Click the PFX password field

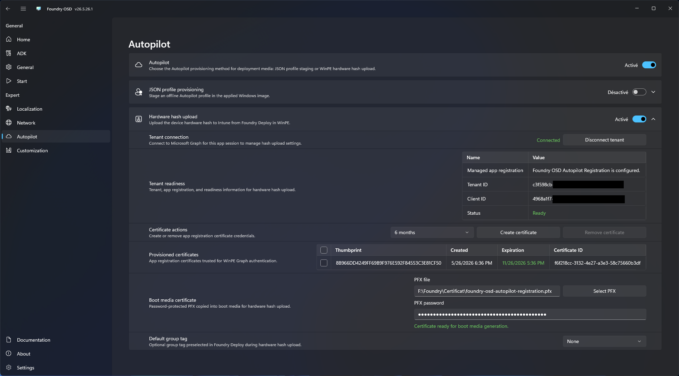pyautogui.click(x=530, y=314)
